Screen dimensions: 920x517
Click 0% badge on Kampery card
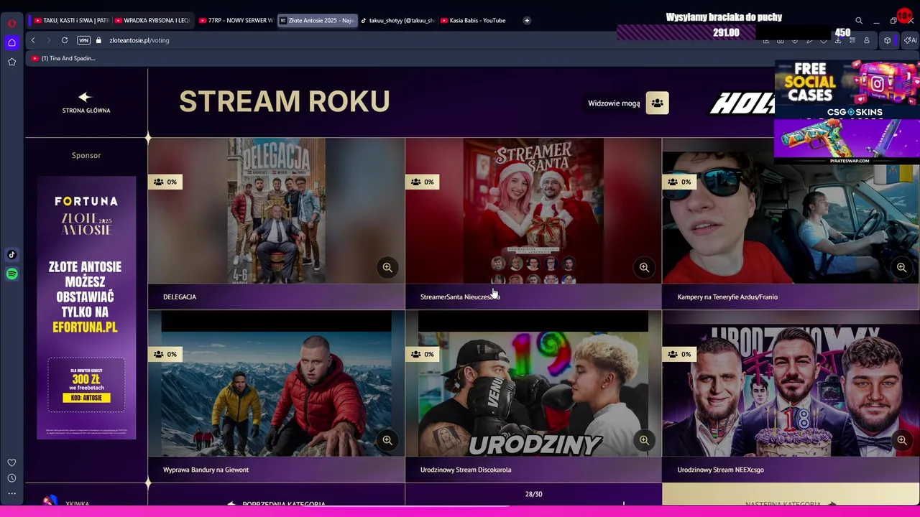tap(680, 182)
